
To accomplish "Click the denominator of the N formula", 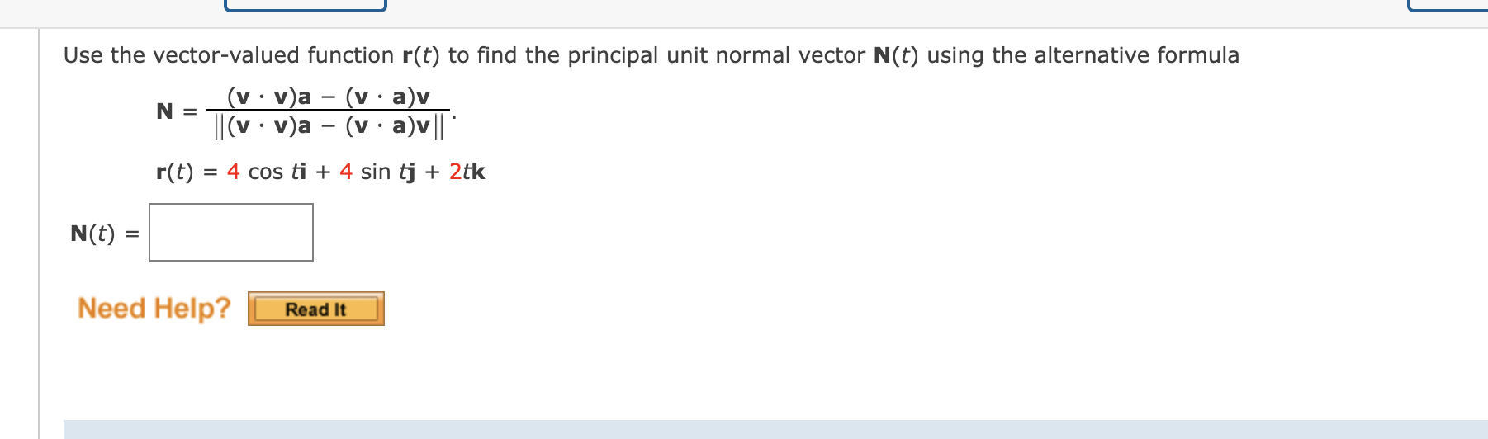I will coord(329,126).
